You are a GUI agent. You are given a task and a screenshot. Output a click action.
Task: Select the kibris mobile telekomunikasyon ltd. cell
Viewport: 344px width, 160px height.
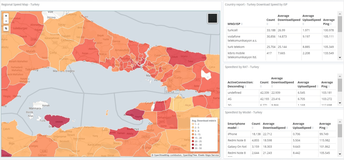[x=246, y=55]
